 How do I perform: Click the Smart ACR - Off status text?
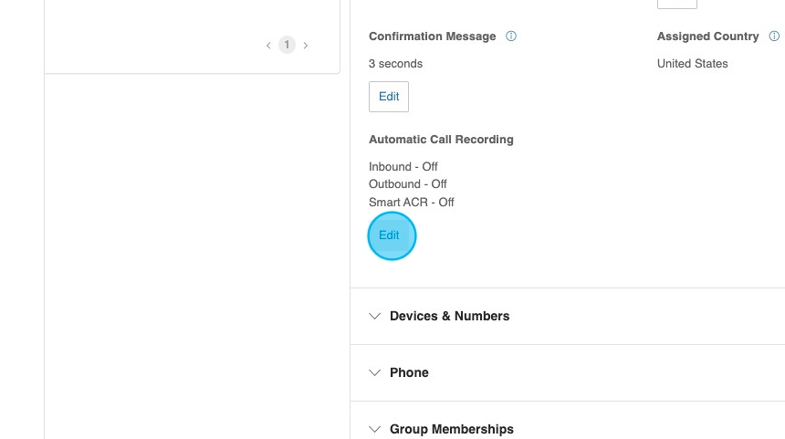coord(411,203)
